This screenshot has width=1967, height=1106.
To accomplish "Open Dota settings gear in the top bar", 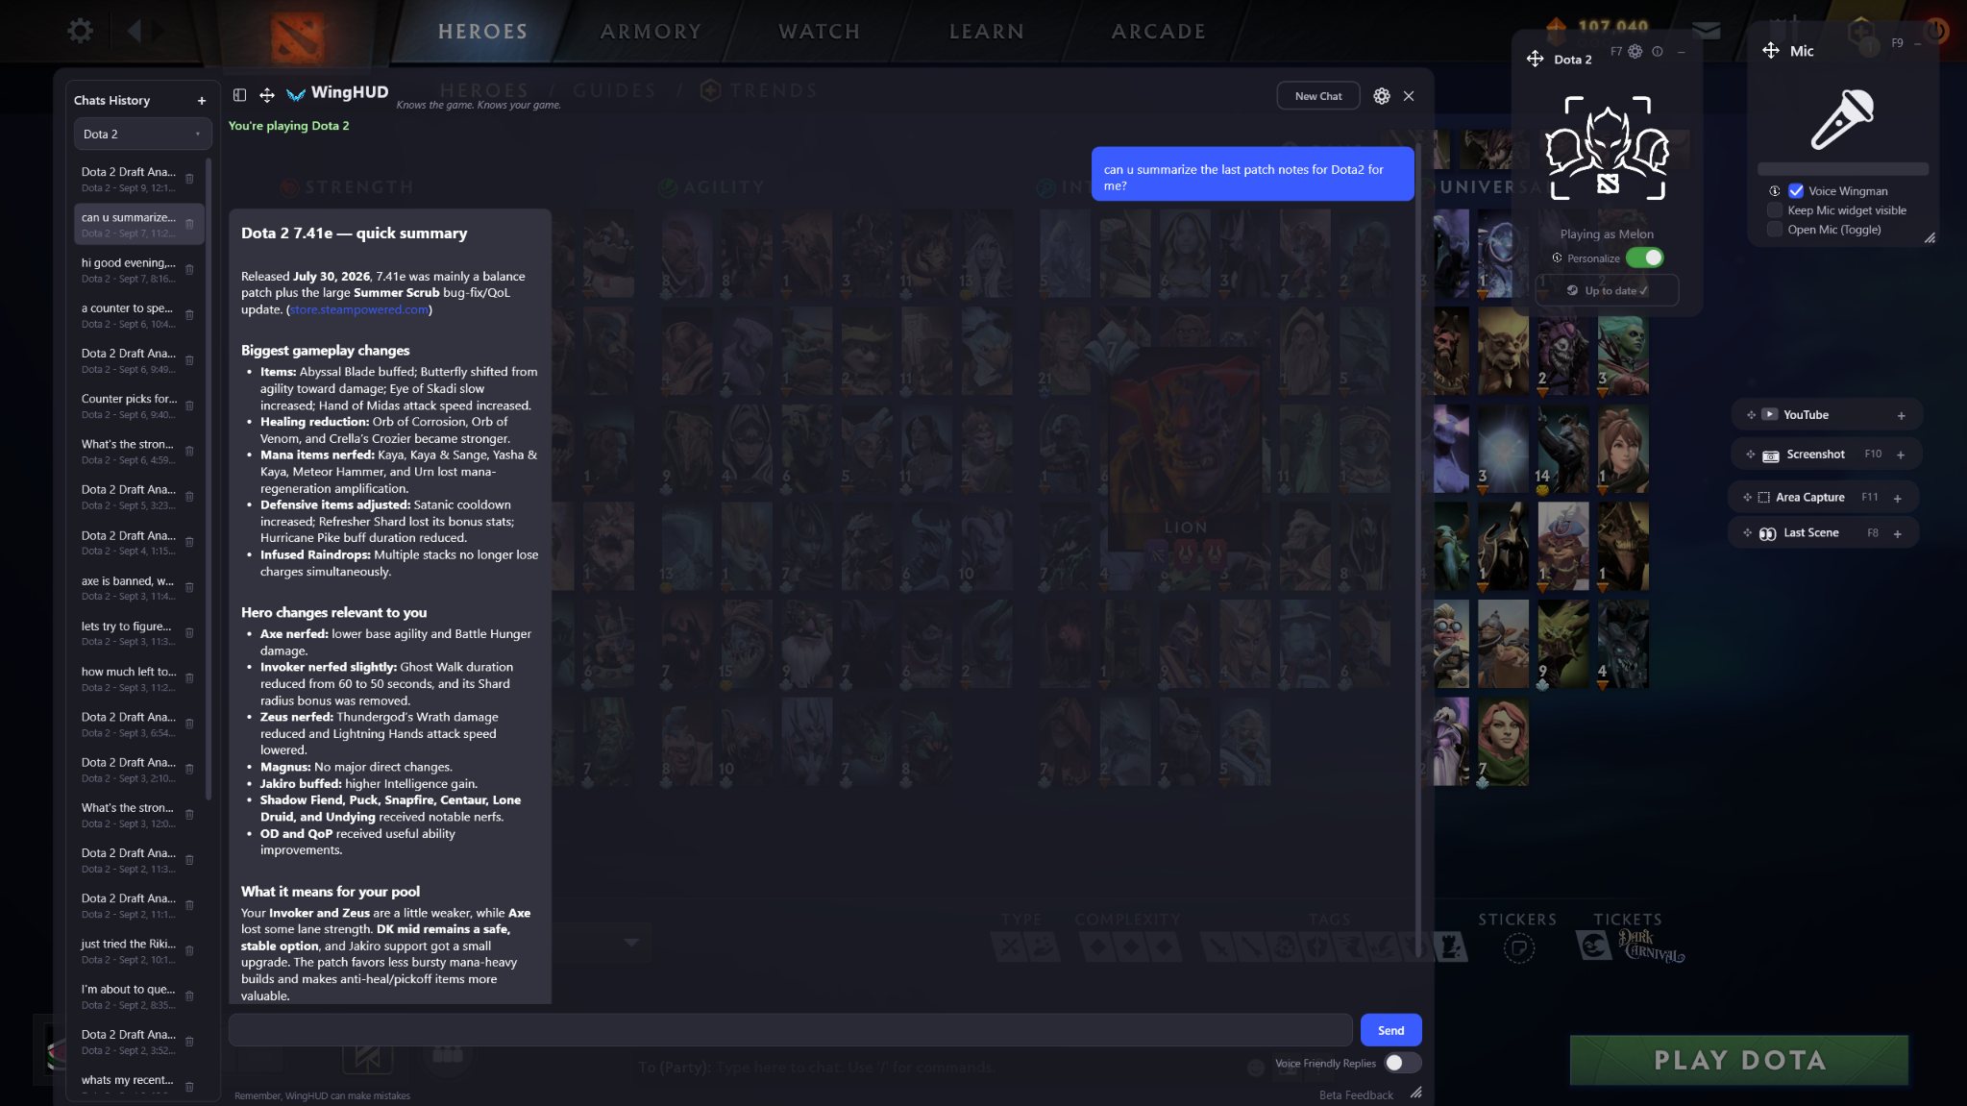I will point(81,31).
